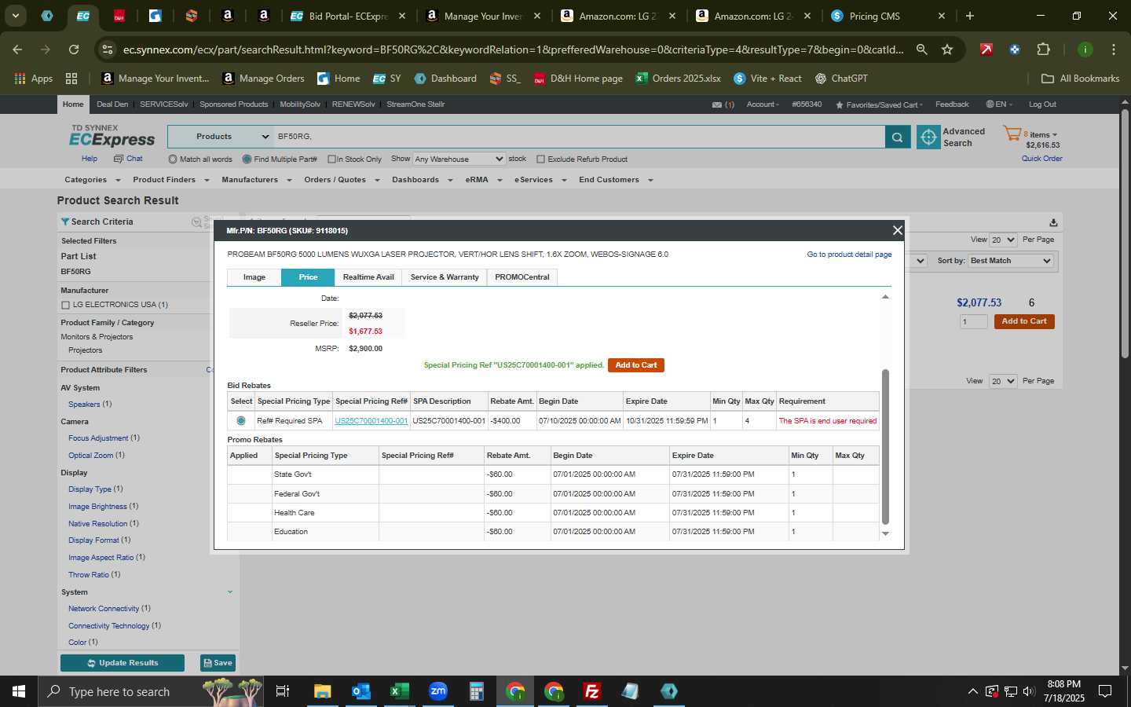The image size is (1131, 707).
Task: Check LG ELECTRONICS USA manufacturer filter
Action: (65, 305)
